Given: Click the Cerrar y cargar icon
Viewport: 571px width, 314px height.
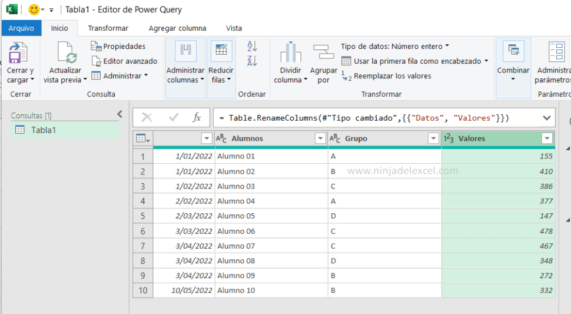Looking at the screenshot, I should click(x=18, y=52).
